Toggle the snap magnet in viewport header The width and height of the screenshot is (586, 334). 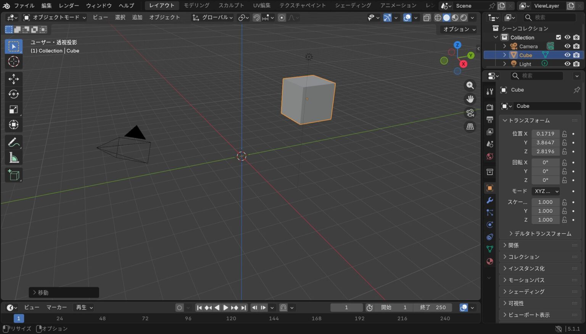(x=257, y=18)
